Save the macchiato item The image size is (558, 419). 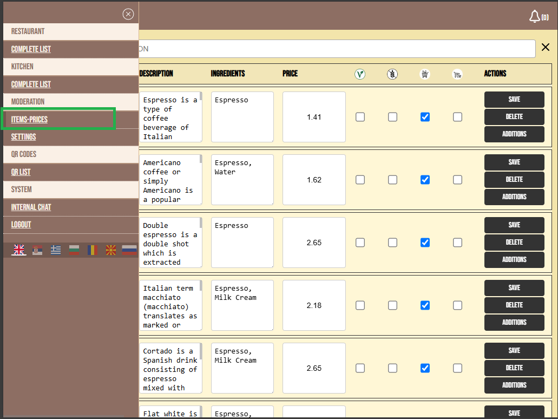pos(514,288)
